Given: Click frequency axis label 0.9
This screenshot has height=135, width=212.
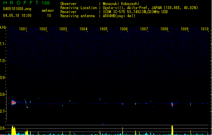Looking at the screenshot, I should [3, 78].
